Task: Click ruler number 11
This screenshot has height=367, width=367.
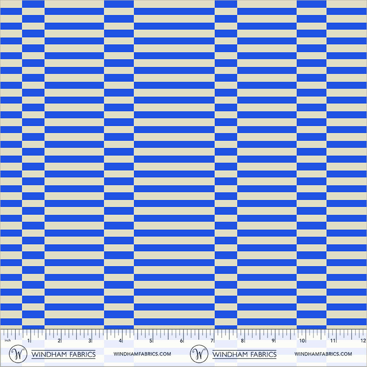Action: click(x=333, y=341)
